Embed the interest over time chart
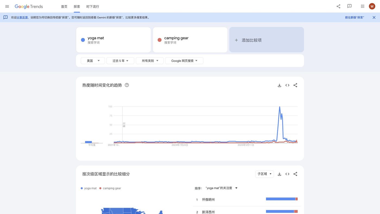The height and width of the screenshot is (214, 380). coord(287,85)
